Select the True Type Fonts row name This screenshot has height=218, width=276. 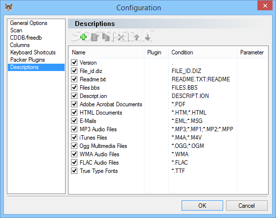point(99,171)
